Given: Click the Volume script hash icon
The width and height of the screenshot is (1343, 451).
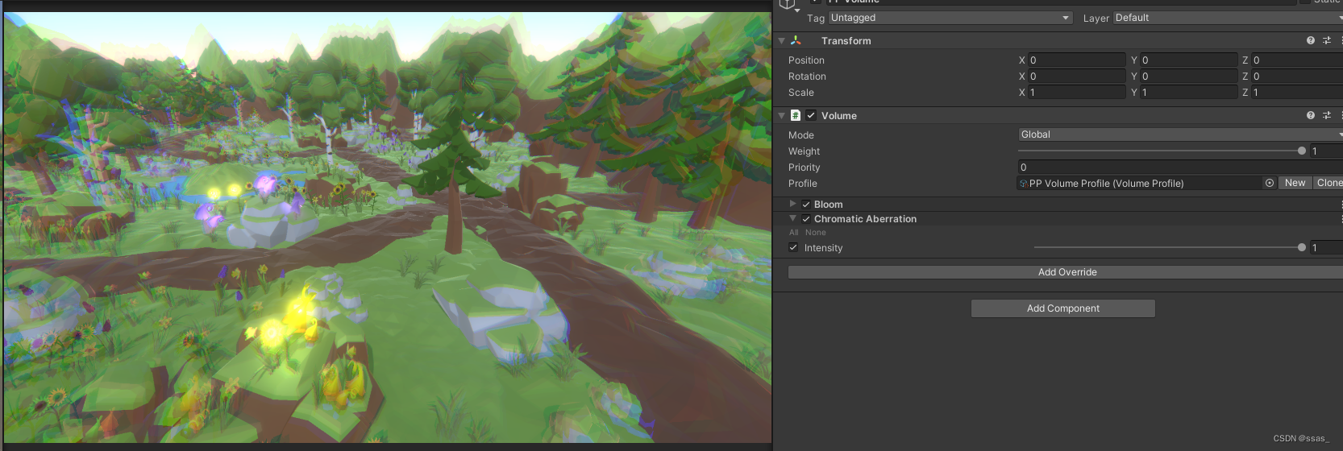Looking at the screenshot, I should click(x=796, y=115).
